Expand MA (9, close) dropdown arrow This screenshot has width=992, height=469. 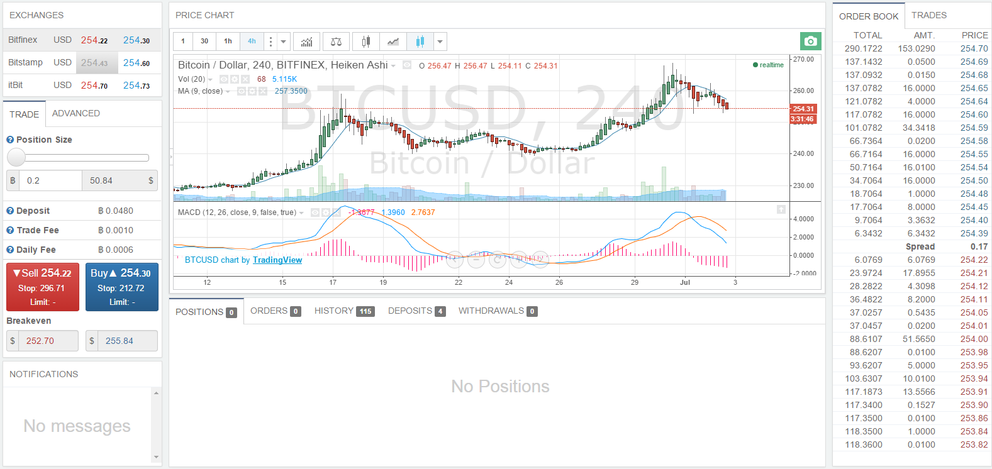point(228,92)
